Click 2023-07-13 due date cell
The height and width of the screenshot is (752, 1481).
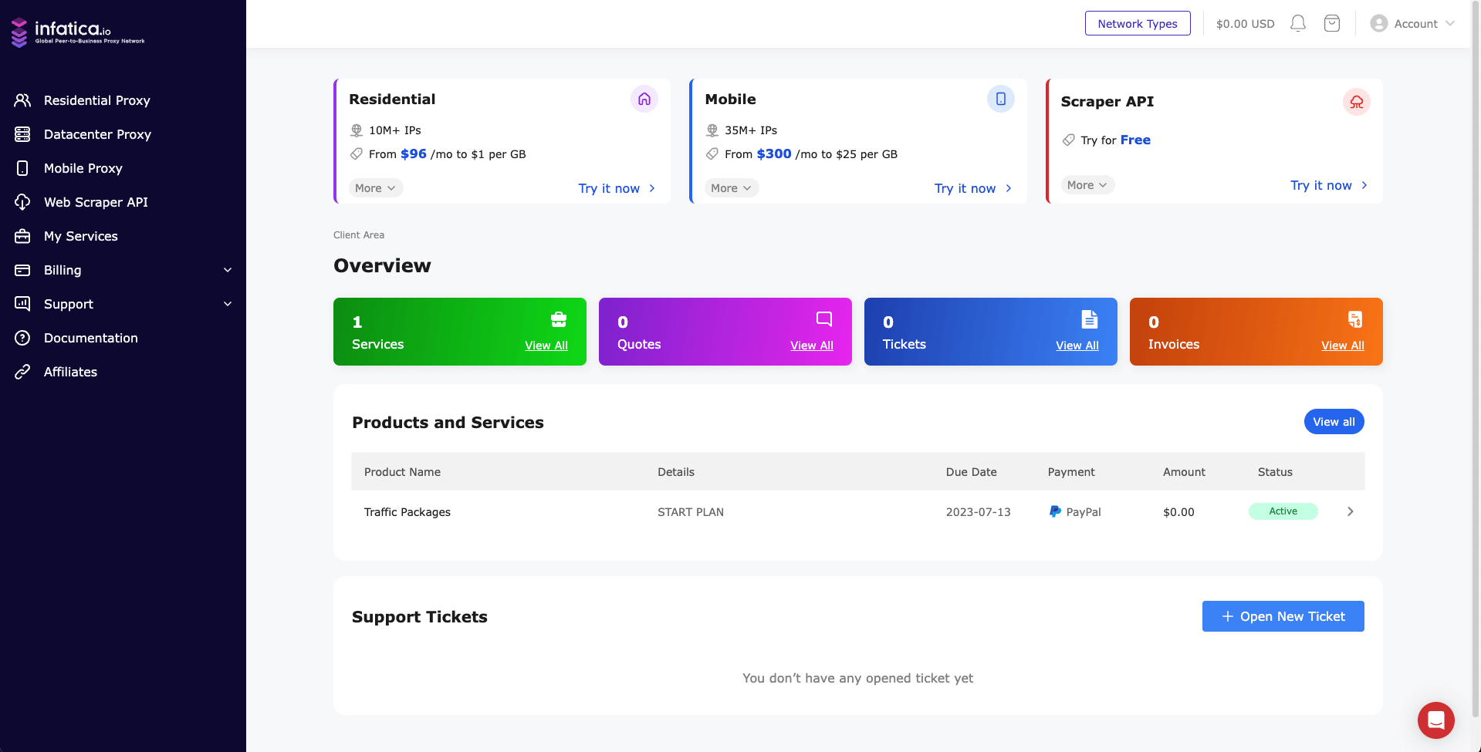click(978, 512)
